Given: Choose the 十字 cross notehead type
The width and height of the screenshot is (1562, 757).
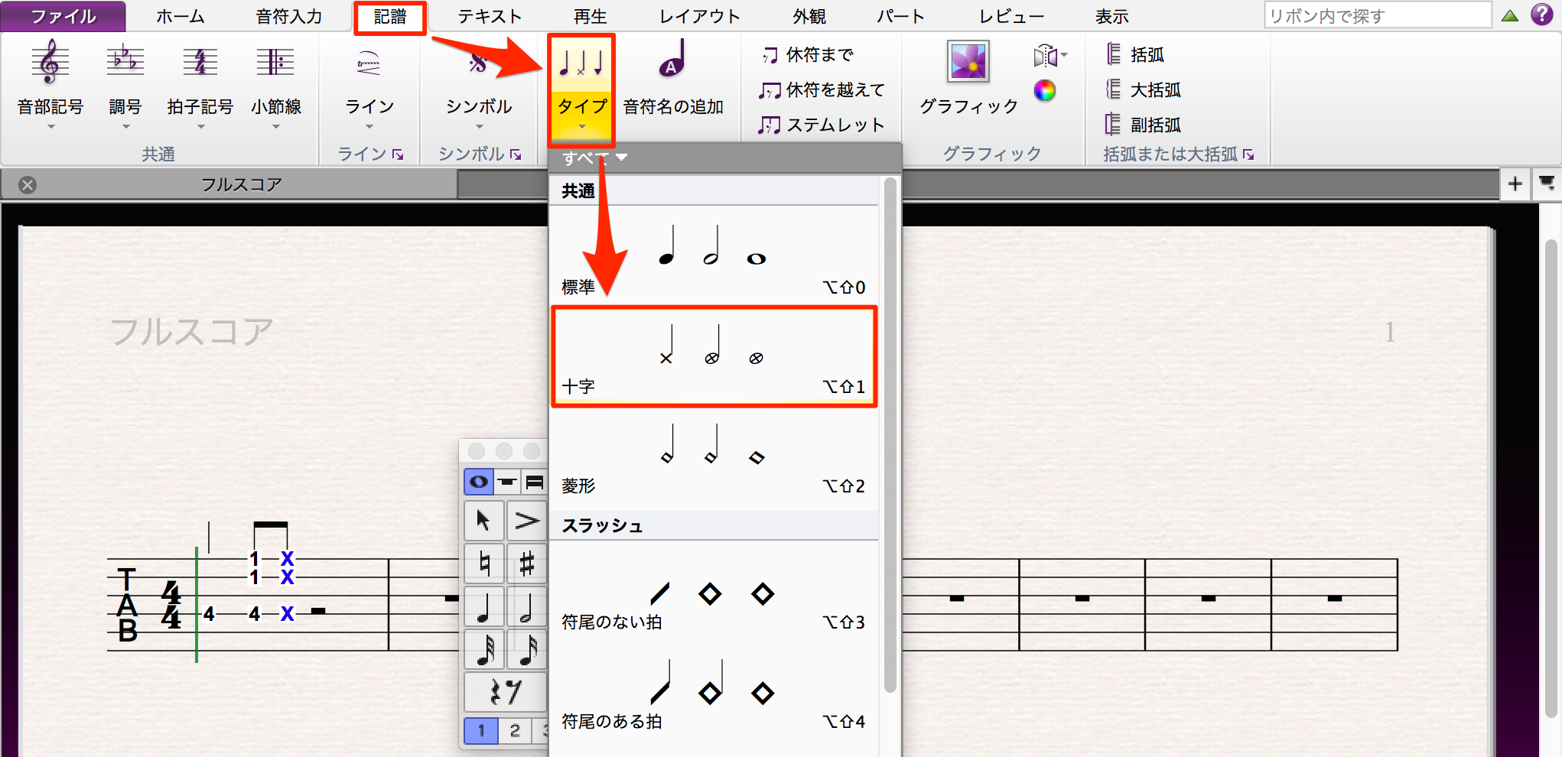Looking at the screenshot, I should coord(714,356).
